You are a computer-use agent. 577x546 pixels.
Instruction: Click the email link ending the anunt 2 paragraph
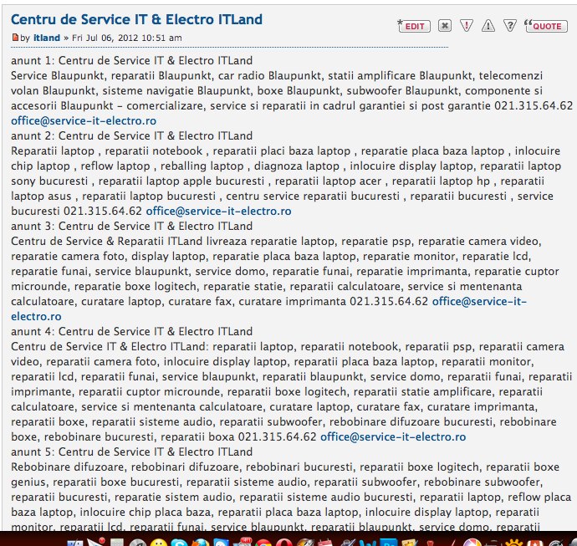point(218,211)
